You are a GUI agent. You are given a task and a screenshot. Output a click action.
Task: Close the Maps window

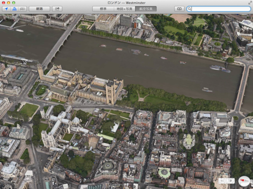point(3,3)
